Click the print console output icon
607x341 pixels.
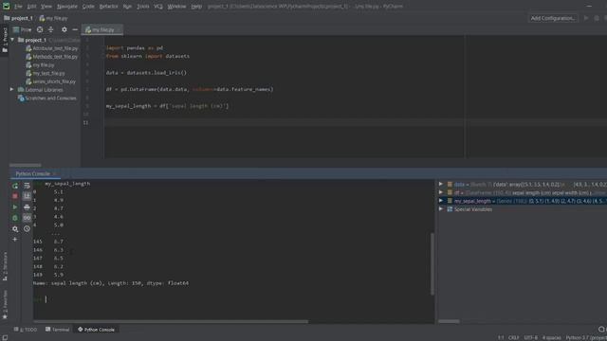(27, 207)
